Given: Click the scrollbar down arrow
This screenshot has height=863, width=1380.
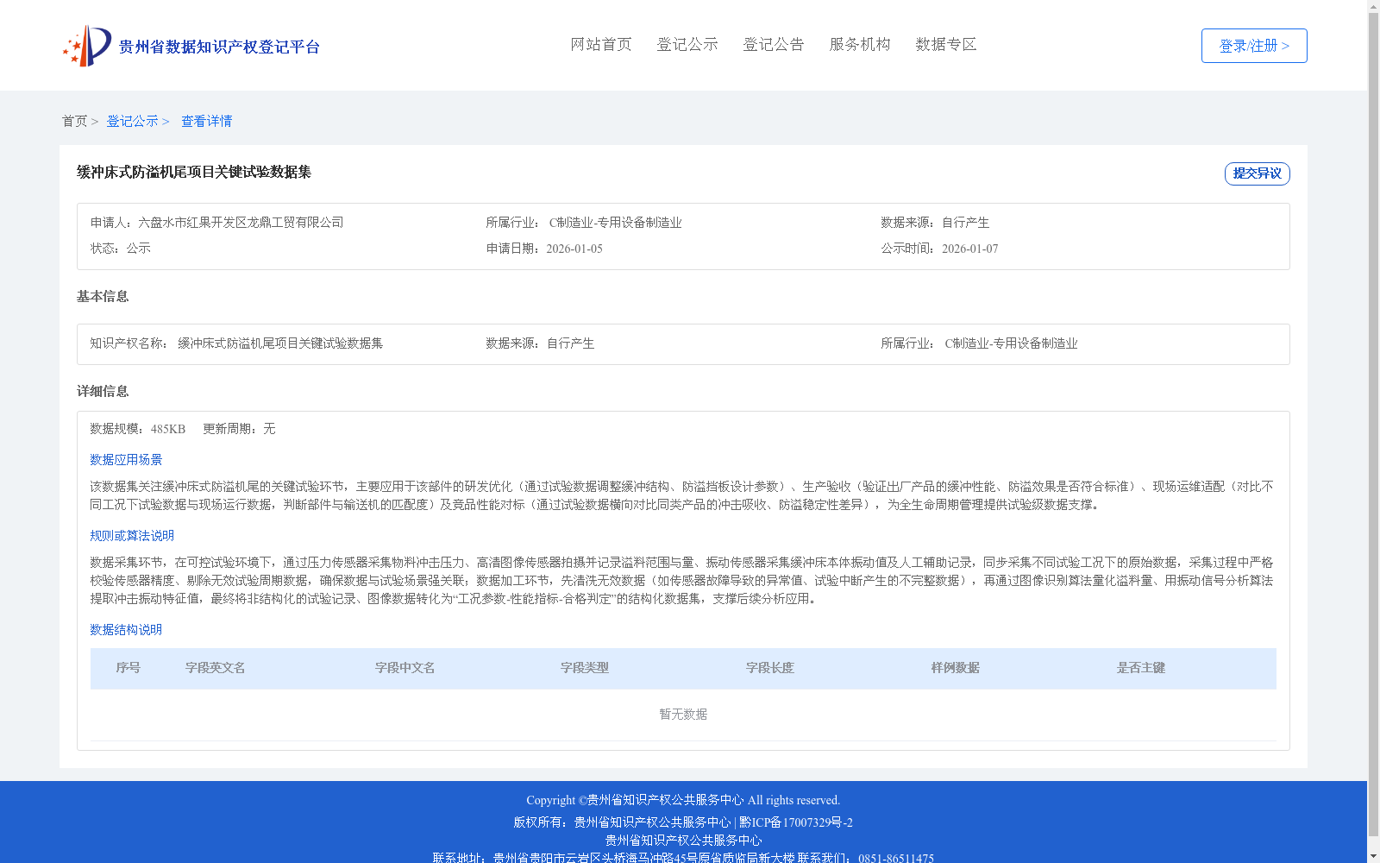Looking at the screenshot, I should click(1374, 857).
